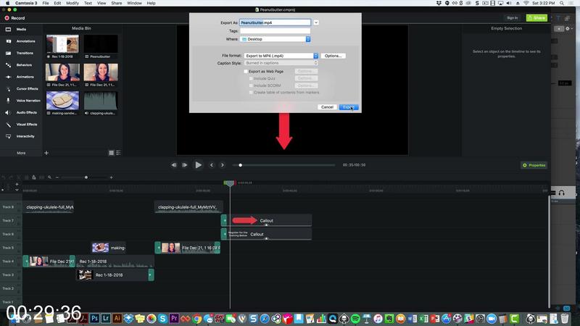Play the preview
The width and height of the screenshot is (580, 326).
tap(198, 165)
